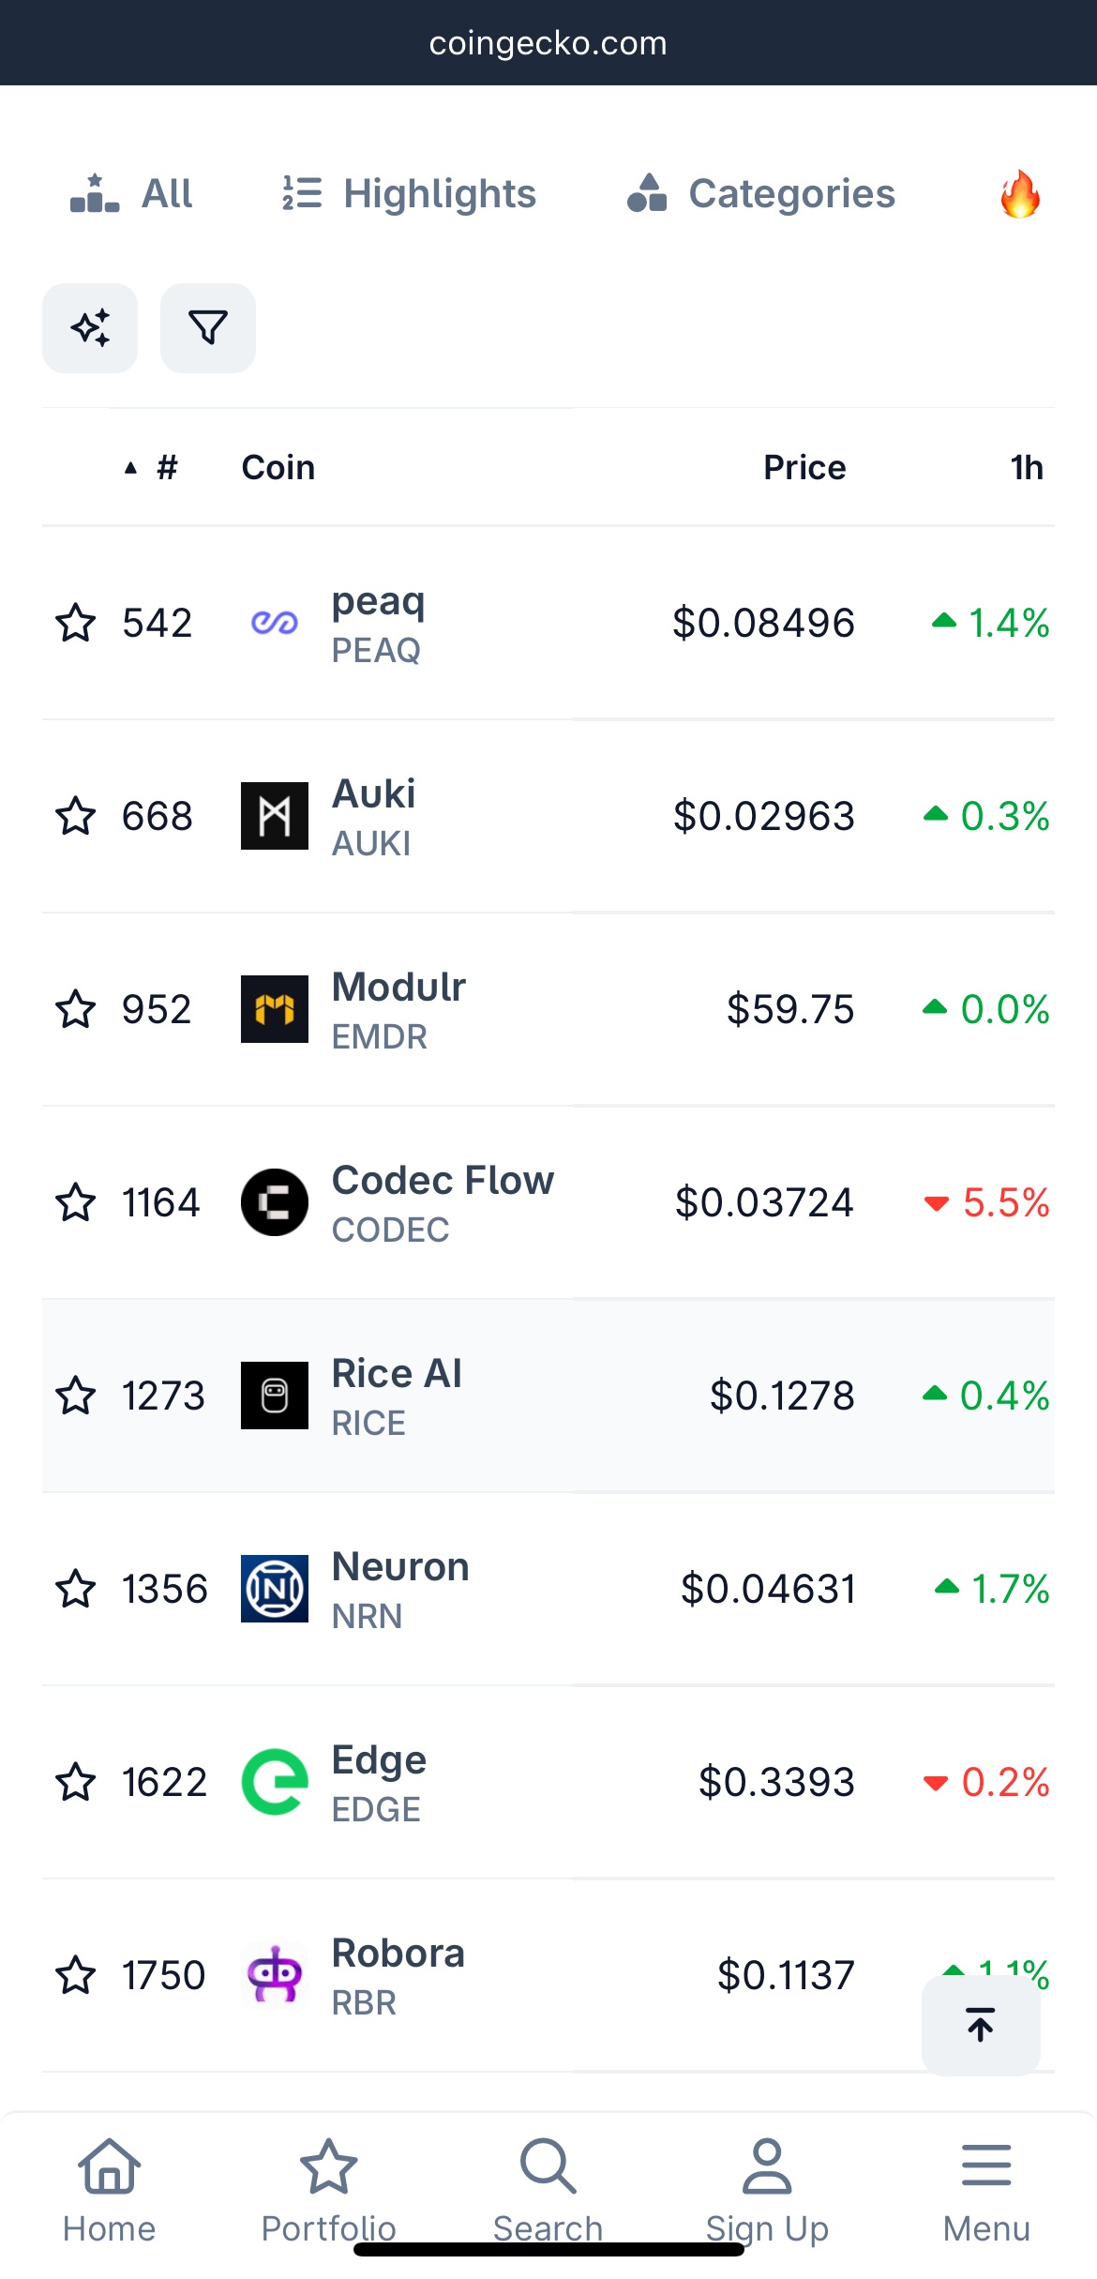Tap the Neuron coin logo
Image resolution: width=1097 pixels, height=2279 pixels.
coord(274,1589)
